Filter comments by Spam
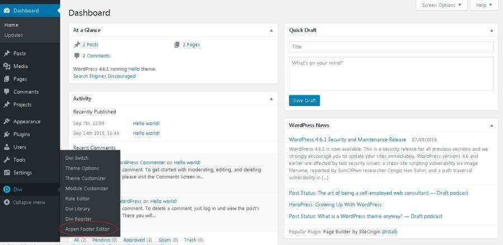Image resolution: width=503 pixels, height=245 pixels. coord(164,240)
